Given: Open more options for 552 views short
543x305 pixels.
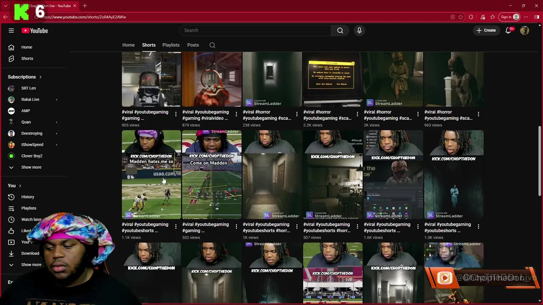Looking at the screenshot, I should click(x=236, y=227).
